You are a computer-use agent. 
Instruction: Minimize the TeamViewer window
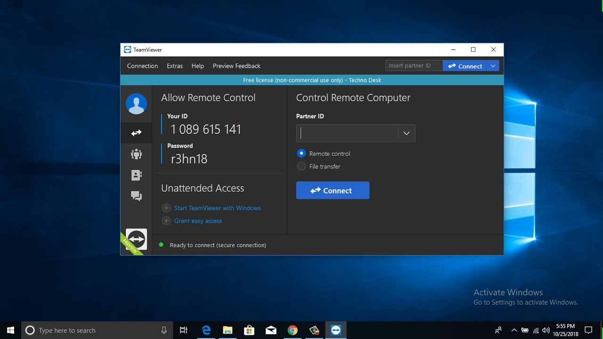point(453,49)
